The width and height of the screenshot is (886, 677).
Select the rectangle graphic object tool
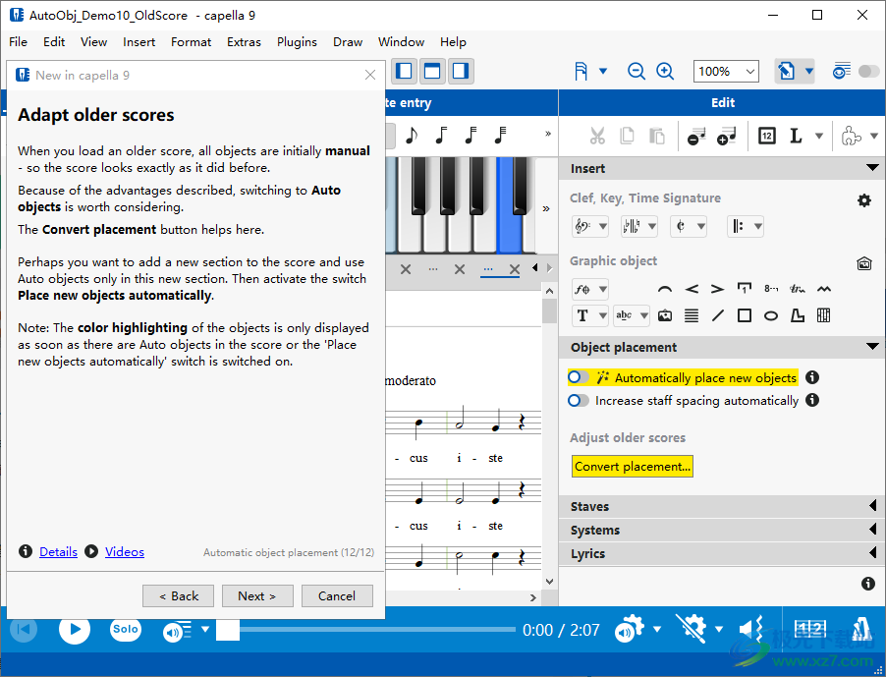click(x=745, y=315)
